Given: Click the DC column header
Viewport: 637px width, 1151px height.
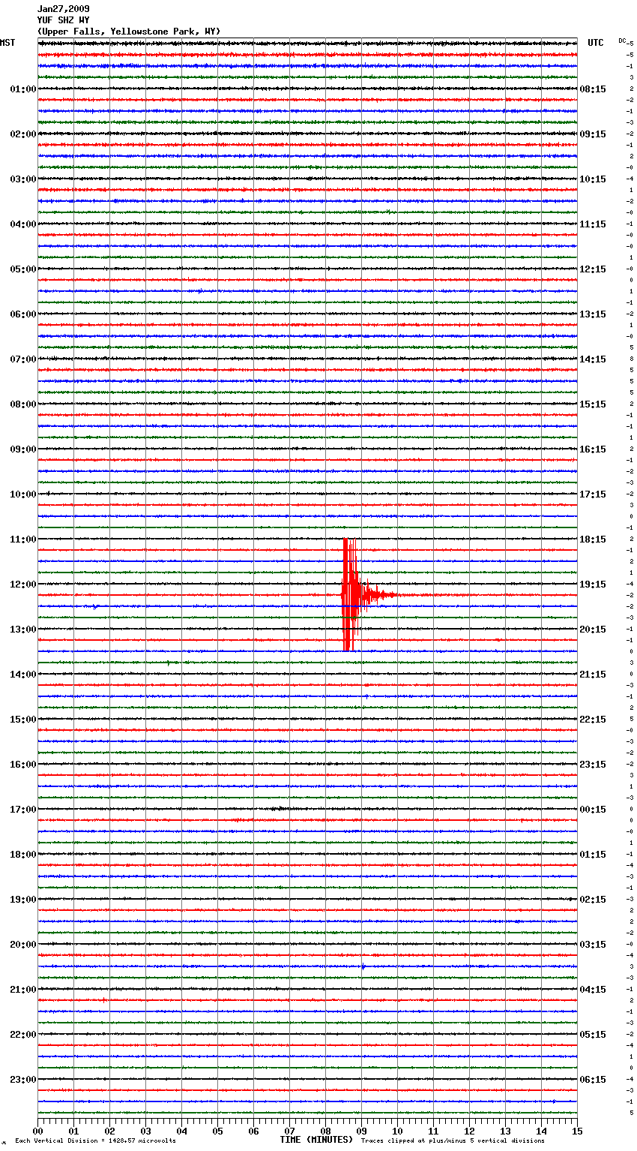Looking at the screenshot, I should point(622,41).
